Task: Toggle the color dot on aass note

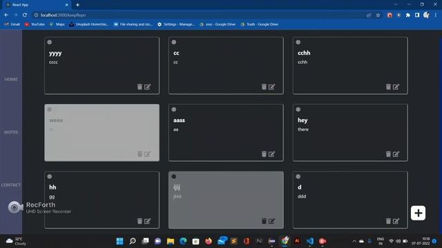Action: click(174, 110)
